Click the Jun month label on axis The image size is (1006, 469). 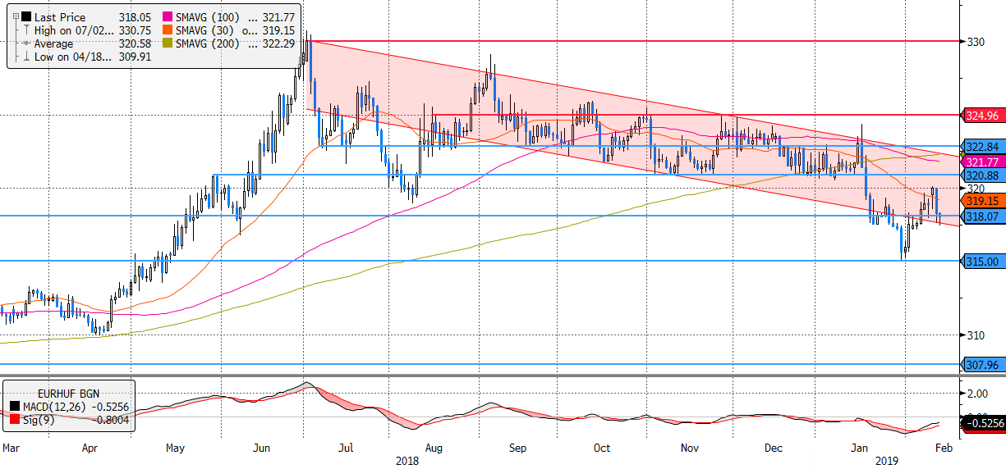click(x=262, y=449)
